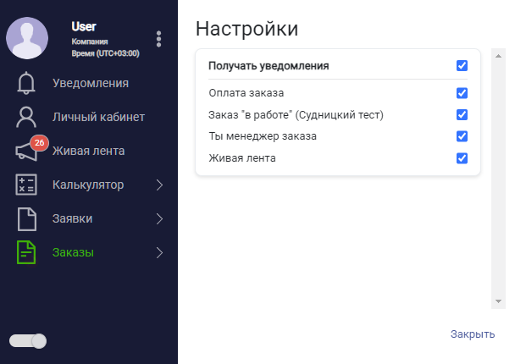Image resolution: width=515 pixels, height=364 pixels.
Task: Click the Закрыть link
Action: 472,334
